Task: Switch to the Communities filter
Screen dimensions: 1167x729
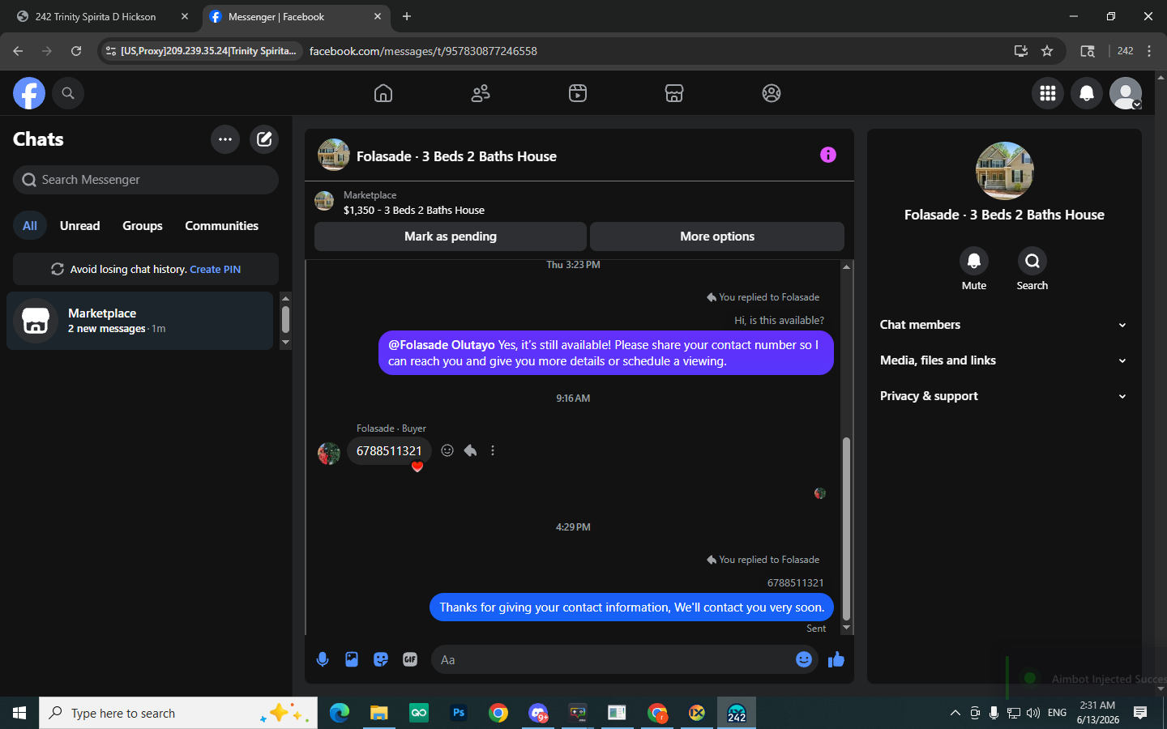Action: point(221,226)
